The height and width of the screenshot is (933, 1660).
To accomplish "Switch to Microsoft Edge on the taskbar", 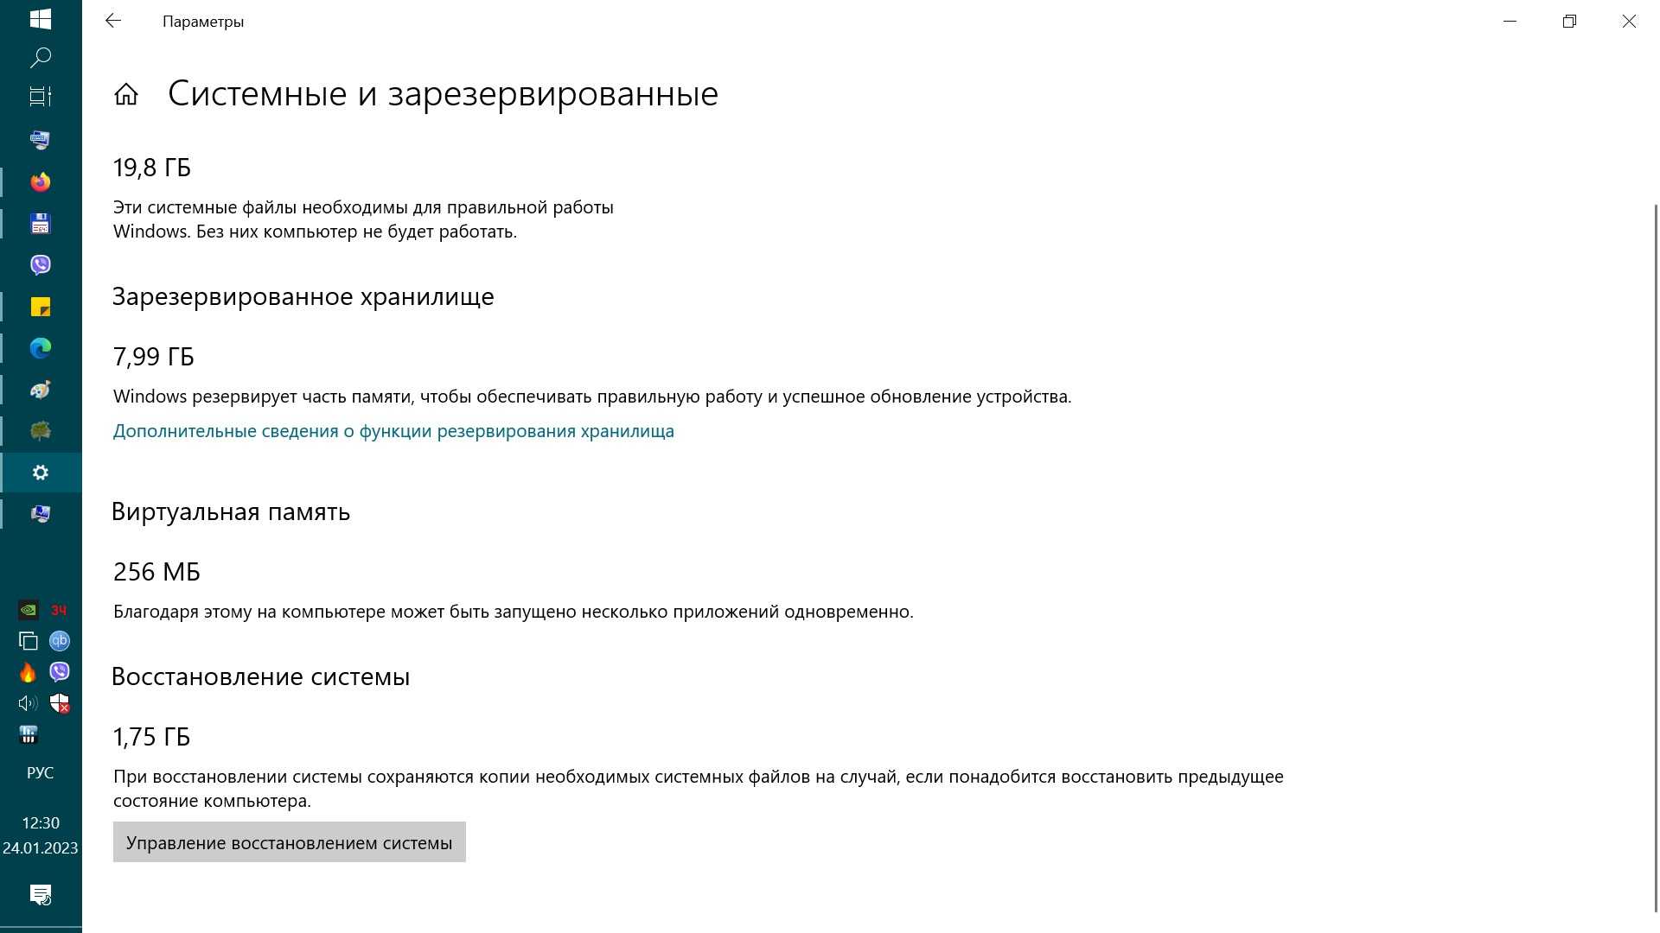I will (x=41, y=348).
